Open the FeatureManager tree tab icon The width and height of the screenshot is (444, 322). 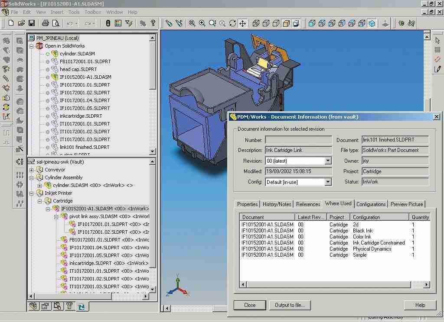[33, 306]
